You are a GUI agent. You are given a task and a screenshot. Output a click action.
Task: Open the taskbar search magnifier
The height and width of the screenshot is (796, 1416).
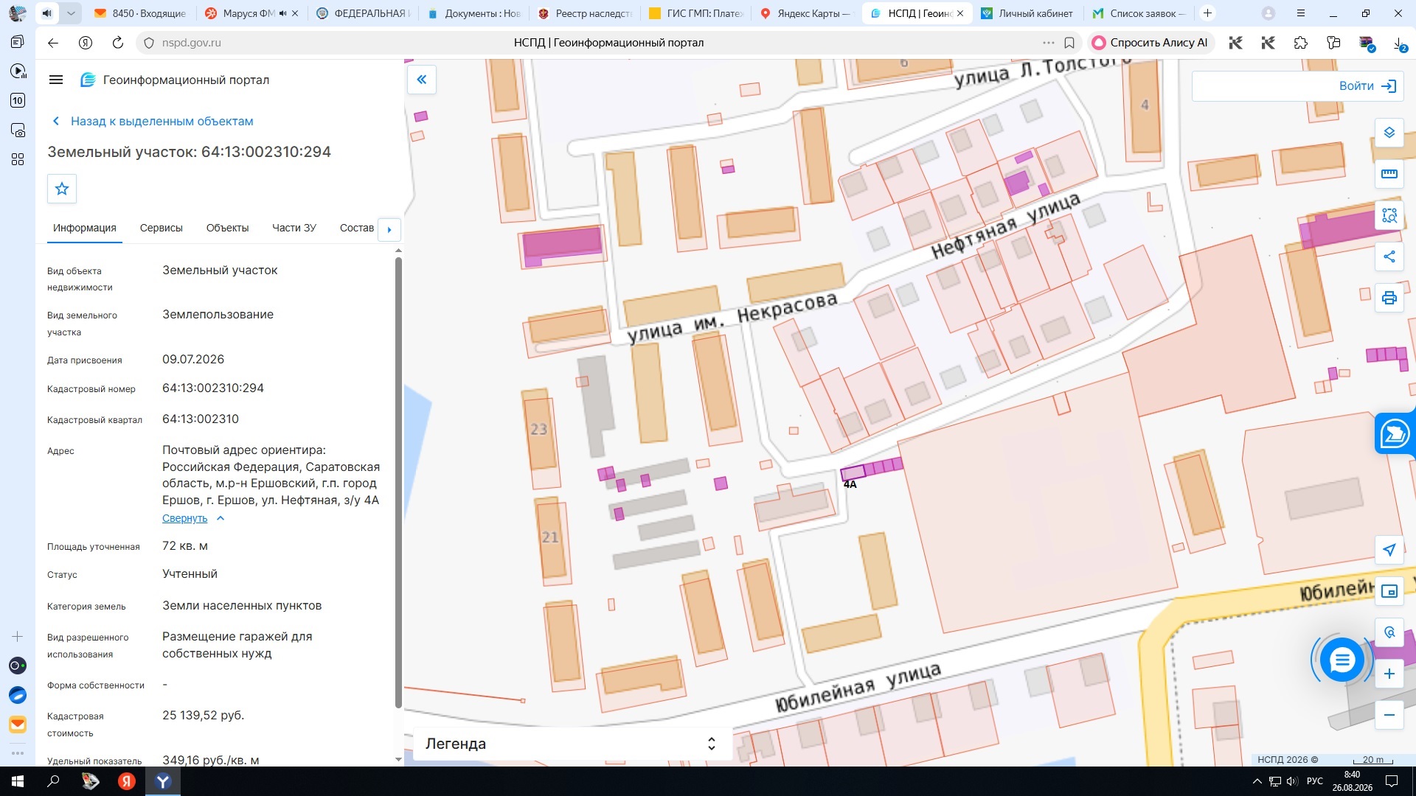tap(53, 781)
